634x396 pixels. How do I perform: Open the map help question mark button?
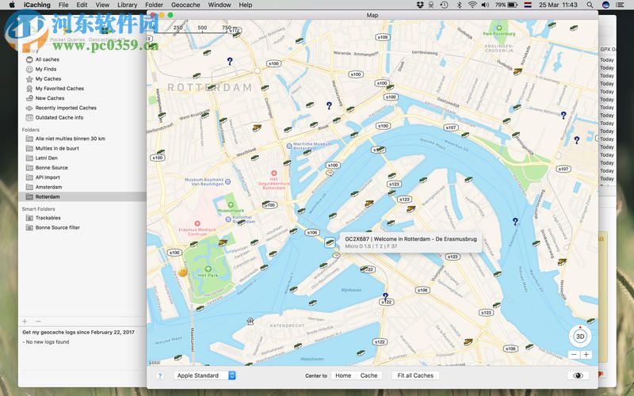pos(160,375)
